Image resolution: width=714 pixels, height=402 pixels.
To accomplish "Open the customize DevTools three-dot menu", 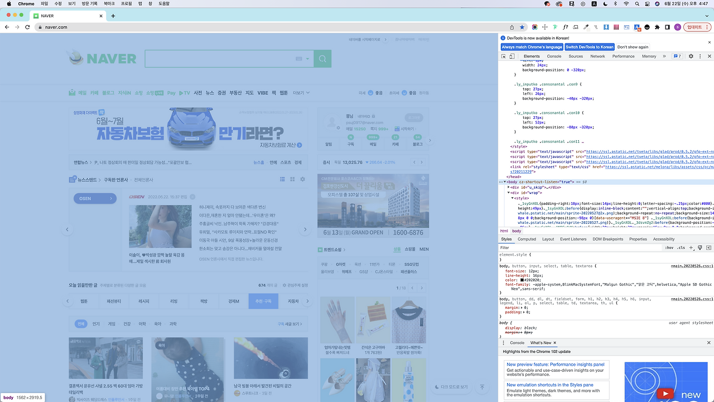I will pyautogui.click(x=700, y=56).
